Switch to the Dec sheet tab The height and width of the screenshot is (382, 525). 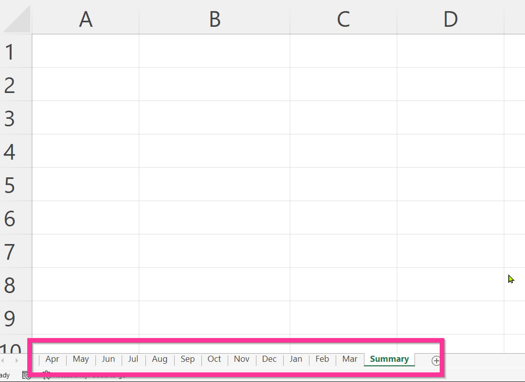pos(269,359)
